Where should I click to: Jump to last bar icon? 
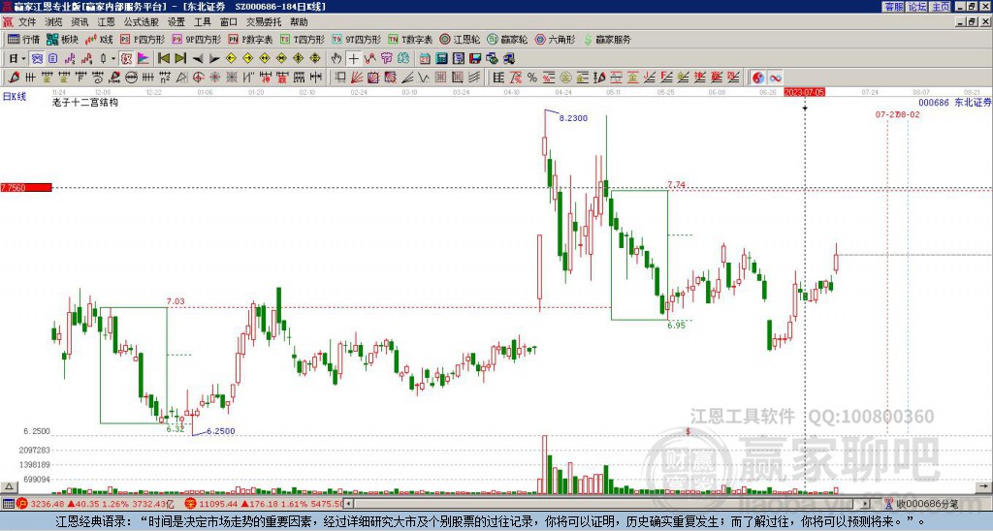click(179, 59)
